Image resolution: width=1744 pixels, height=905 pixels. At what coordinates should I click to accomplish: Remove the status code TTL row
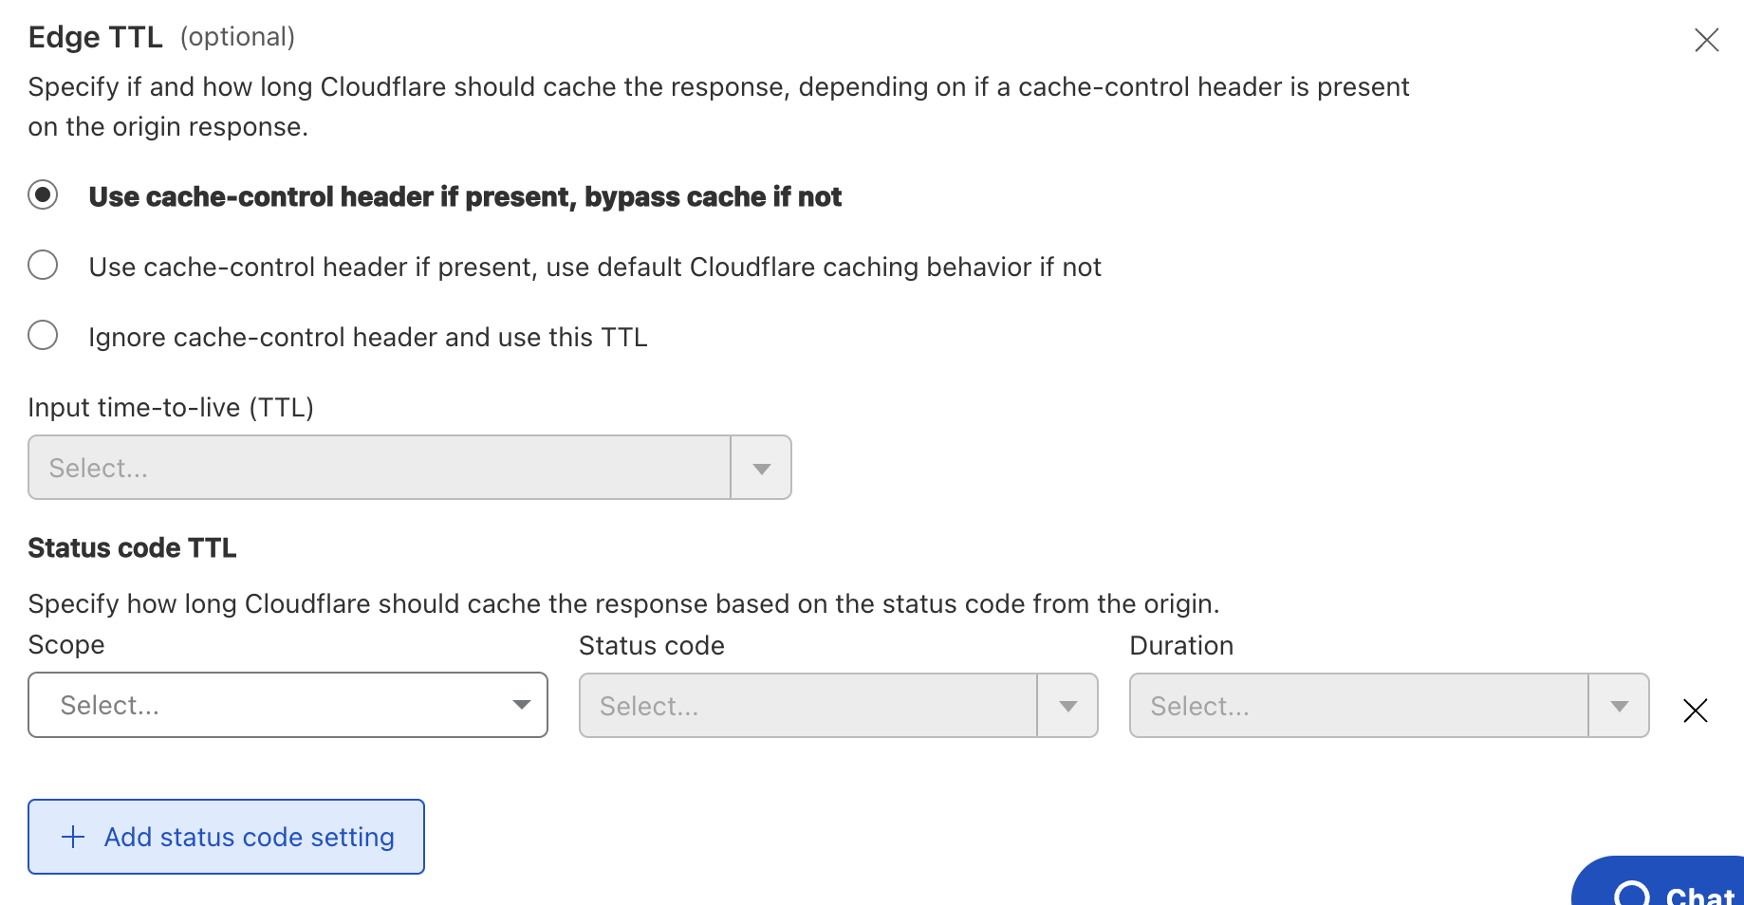pyautogui.click(x=1695, y=711)
